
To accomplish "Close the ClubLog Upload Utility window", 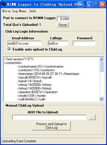I will pos(103,4).
